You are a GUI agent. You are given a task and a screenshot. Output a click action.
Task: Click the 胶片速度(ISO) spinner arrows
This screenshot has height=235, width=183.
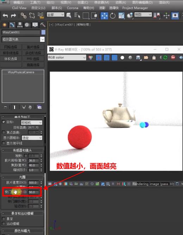click(x=41, y=183)
